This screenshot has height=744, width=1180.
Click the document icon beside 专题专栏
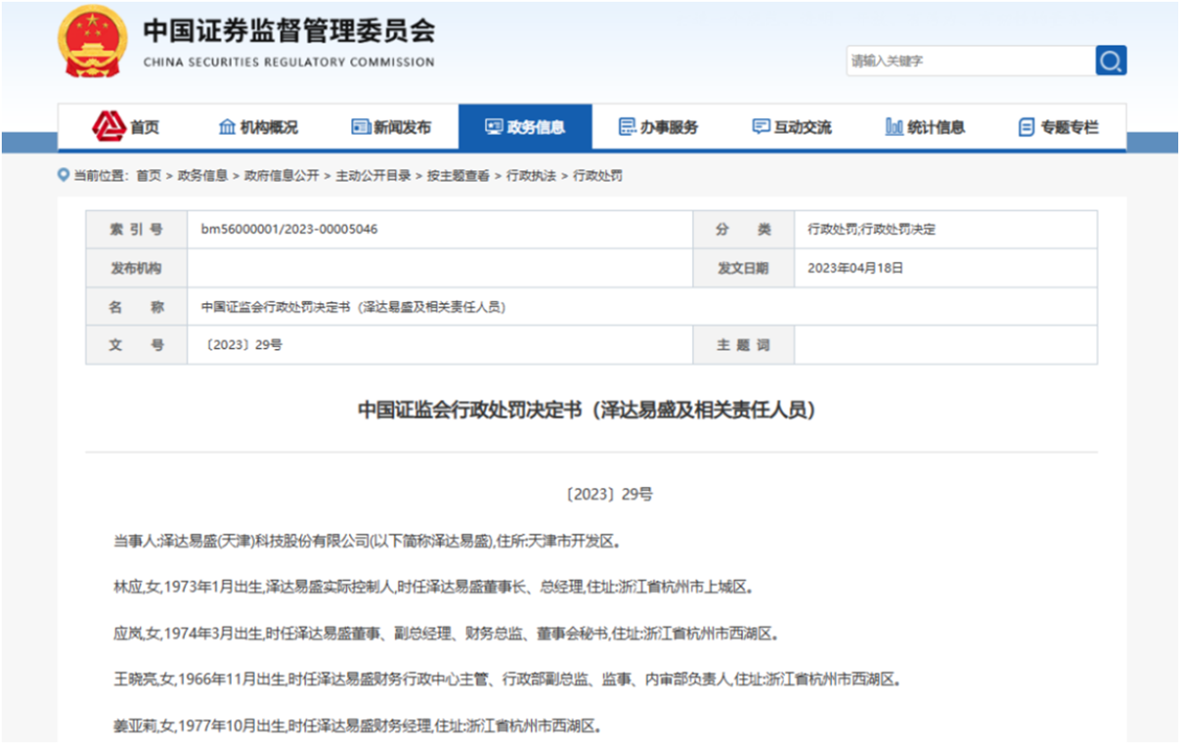1027,127
